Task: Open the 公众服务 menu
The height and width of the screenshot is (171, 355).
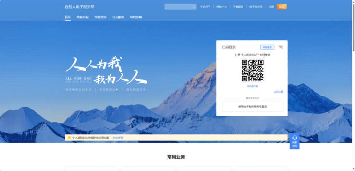Action: tap(118, 17)
